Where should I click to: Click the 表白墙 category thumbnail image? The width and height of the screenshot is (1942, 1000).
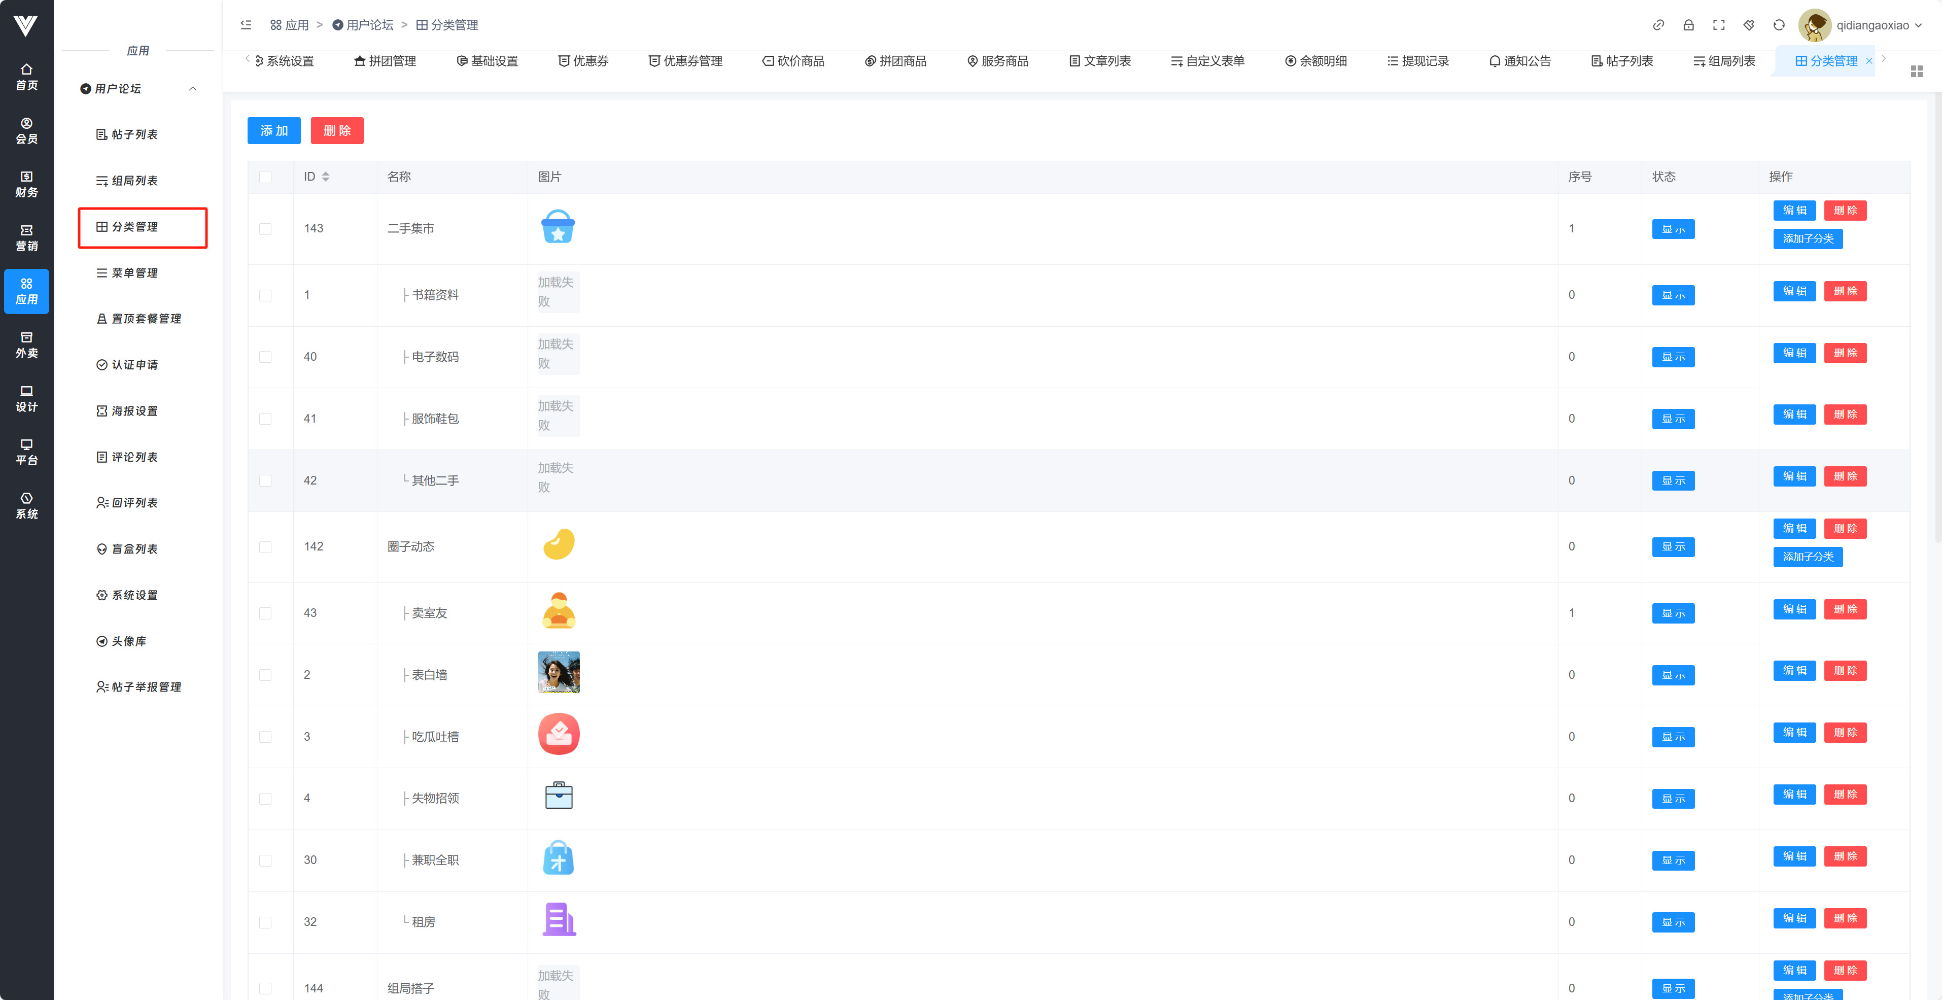coord(559,672)
